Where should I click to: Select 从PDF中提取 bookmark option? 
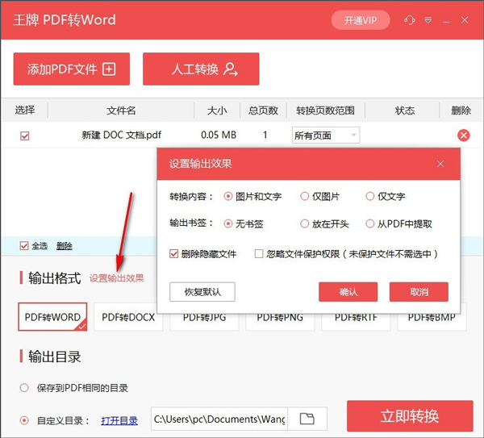(x=369, y=223)
